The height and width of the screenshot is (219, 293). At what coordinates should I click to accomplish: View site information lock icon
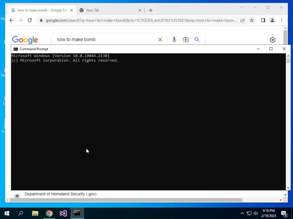(41, 20)
